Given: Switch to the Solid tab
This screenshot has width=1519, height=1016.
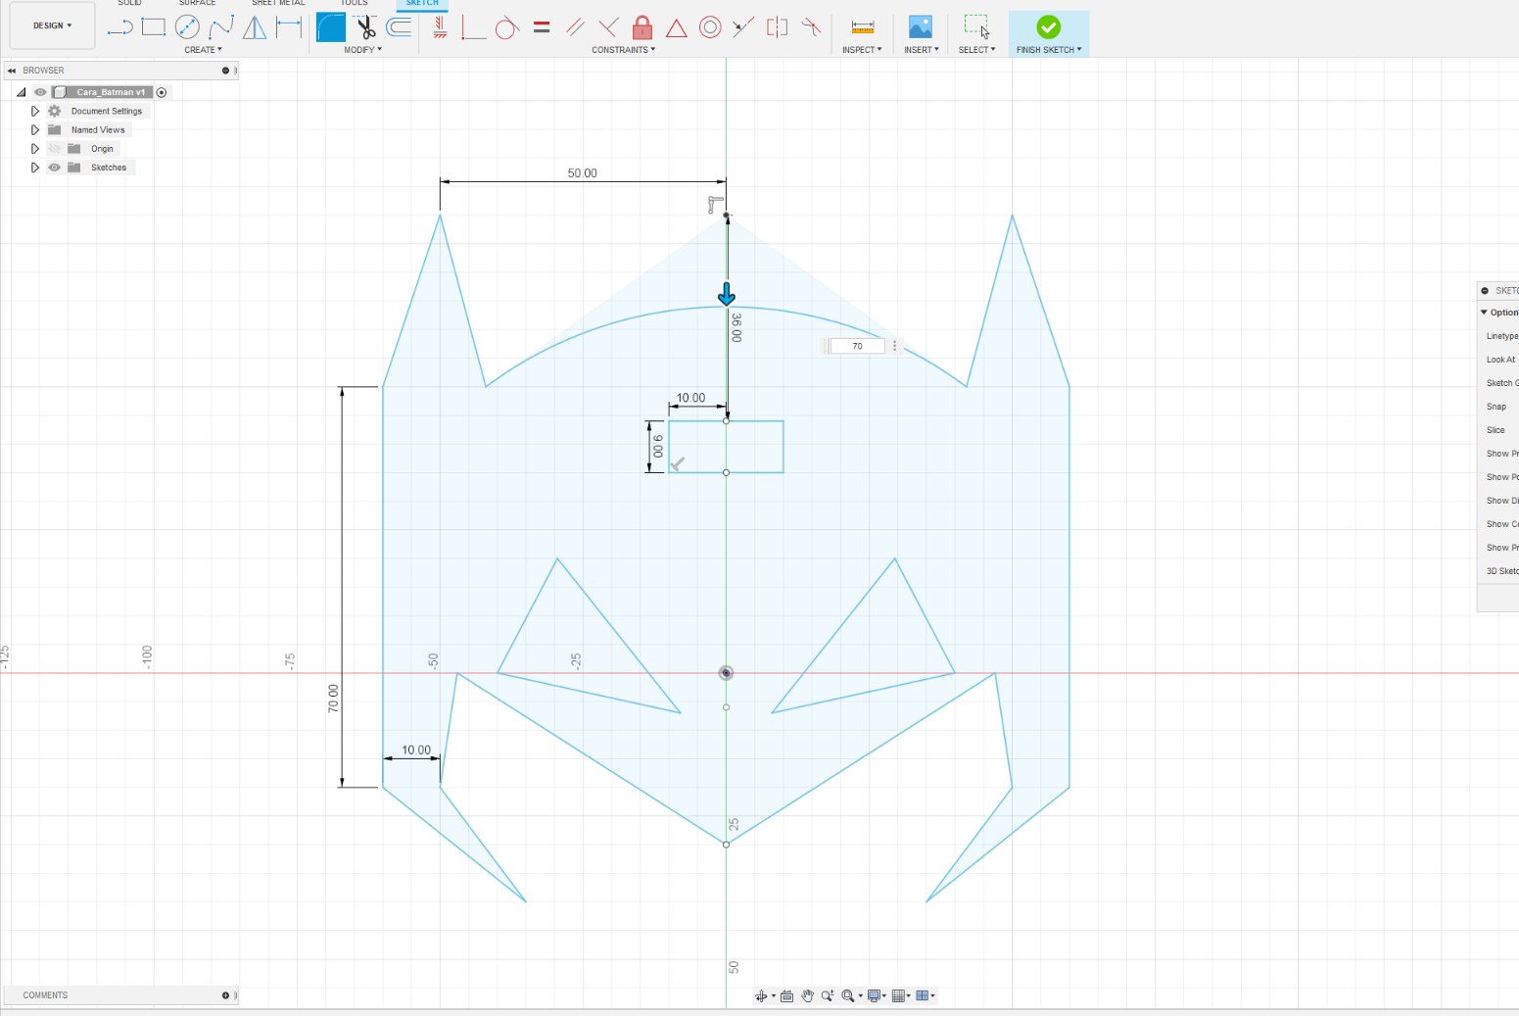Looking at the screenshot, I should (129, 4).
